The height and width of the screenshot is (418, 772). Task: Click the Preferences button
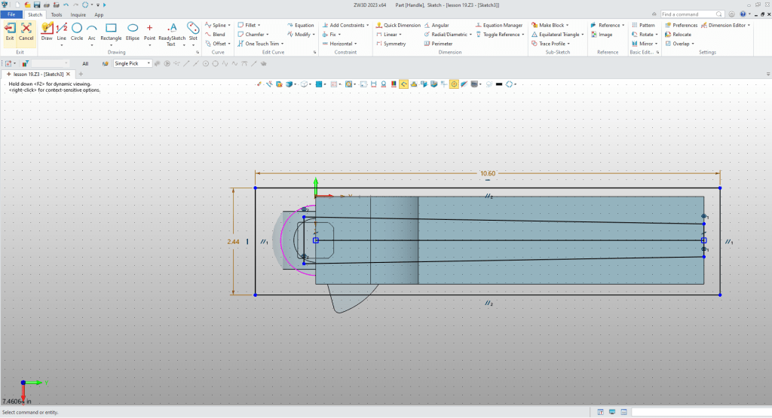pos(681,25)
